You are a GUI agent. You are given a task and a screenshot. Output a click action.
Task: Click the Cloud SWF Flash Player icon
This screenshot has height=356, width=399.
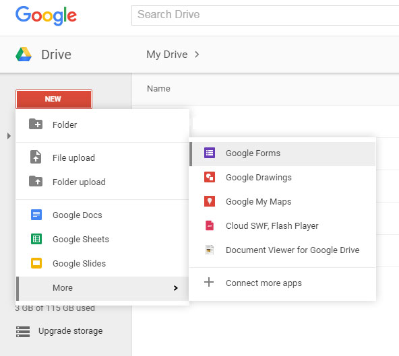click(x=210, y=225)
